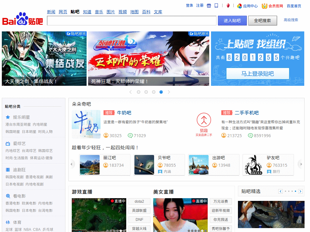
Task: Click the 全吧搜索 button
Action: (x=262, y=21)
